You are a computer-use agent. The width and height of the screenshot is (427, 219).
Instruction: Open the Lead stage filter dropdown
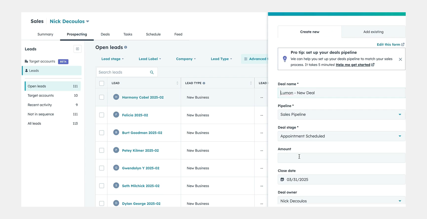[x=112, y=59]
